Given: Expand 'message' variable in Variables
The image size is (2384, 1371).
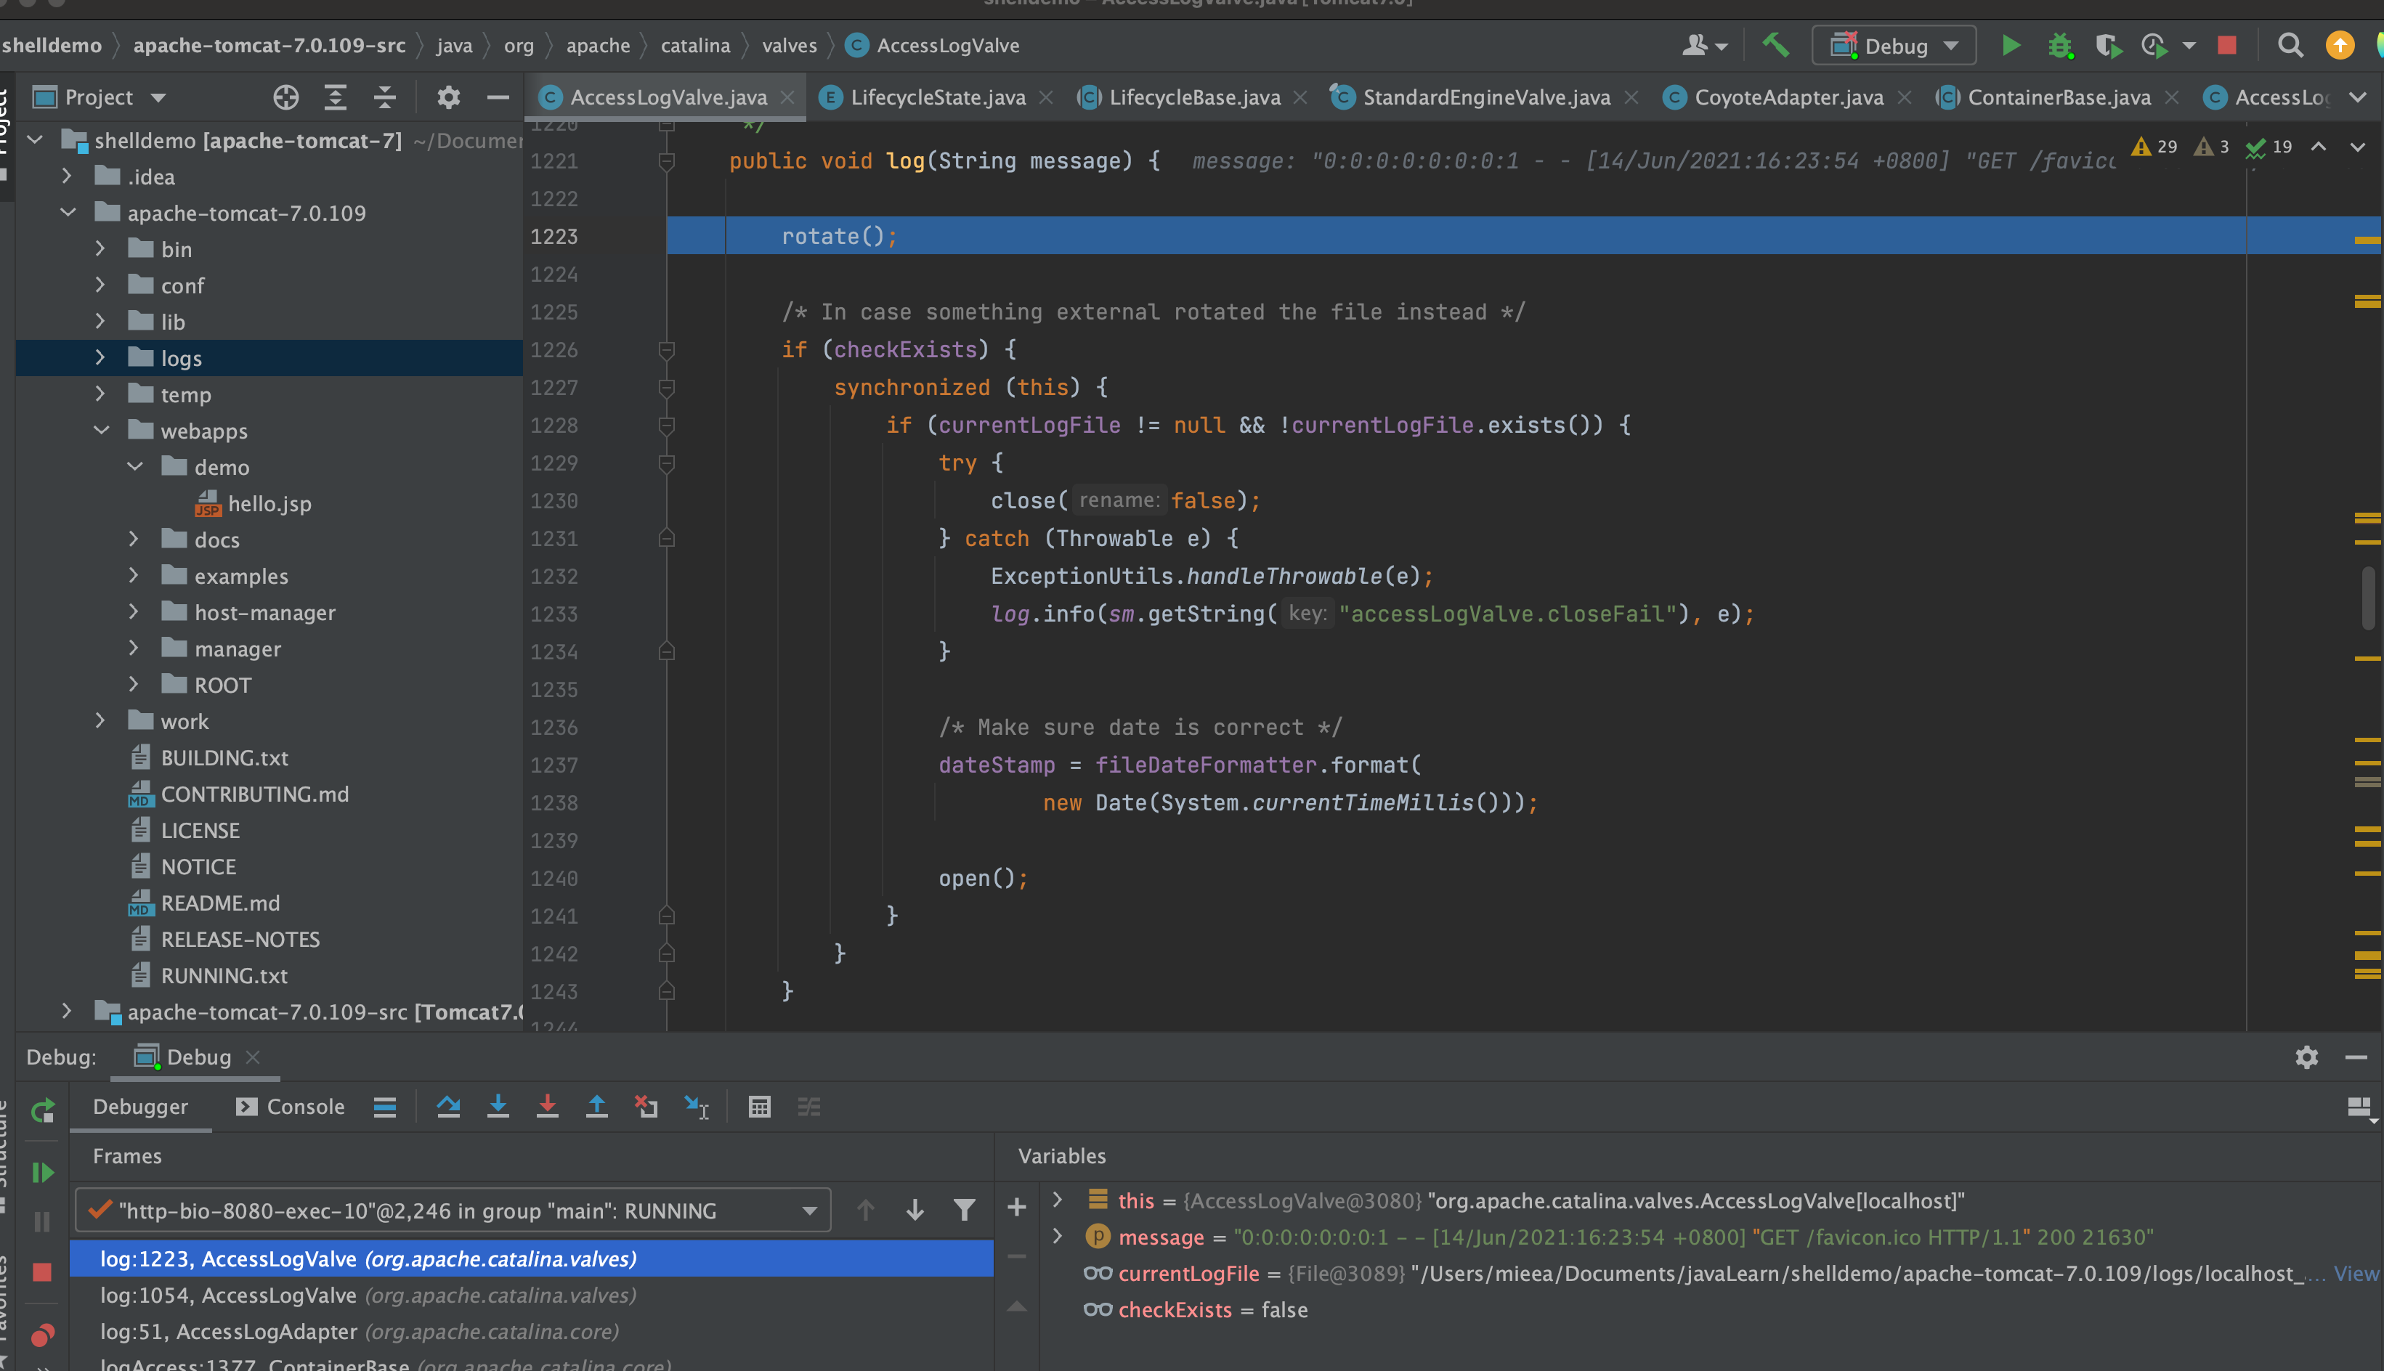Looking at the screenshot, I should coord(1058,1237).
